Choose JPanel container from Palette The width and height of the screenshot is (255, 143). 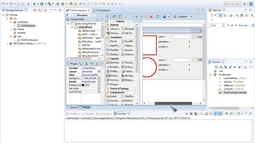(x=112, y=41)
